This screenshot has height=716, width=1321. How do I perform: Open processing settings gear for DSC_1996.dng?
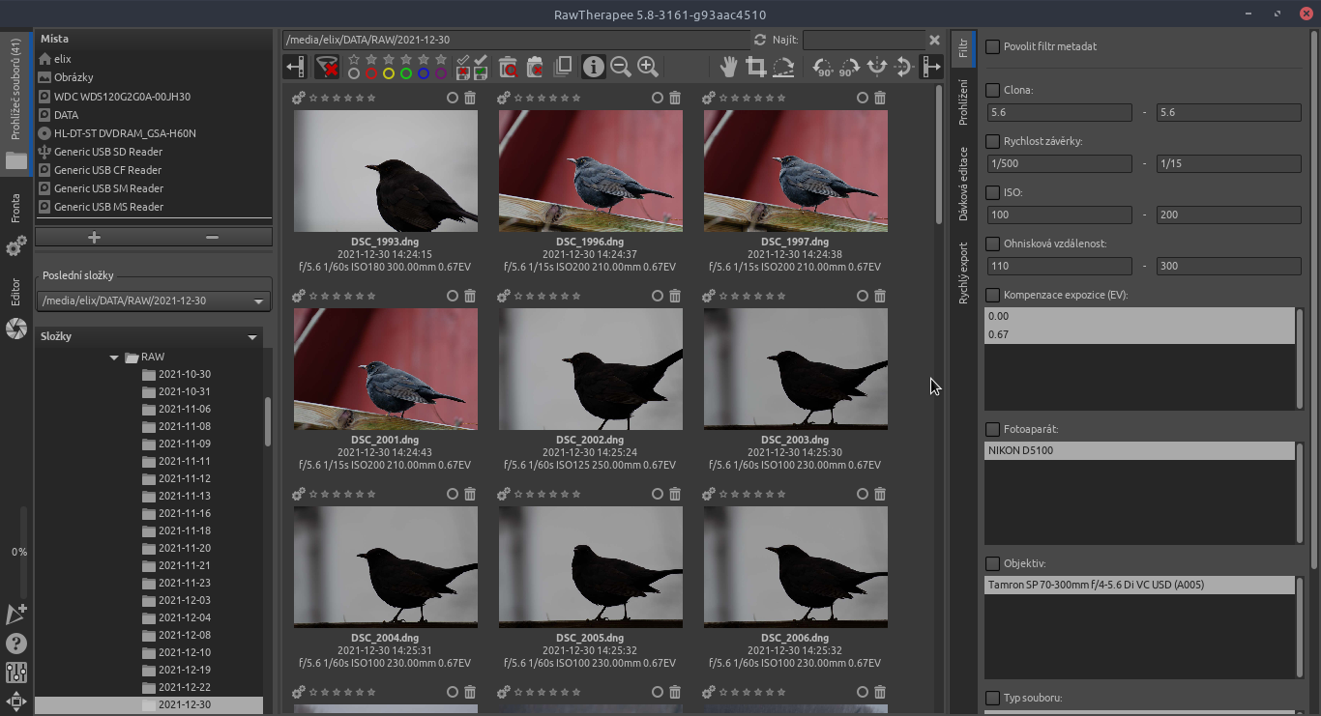[504, 98]
